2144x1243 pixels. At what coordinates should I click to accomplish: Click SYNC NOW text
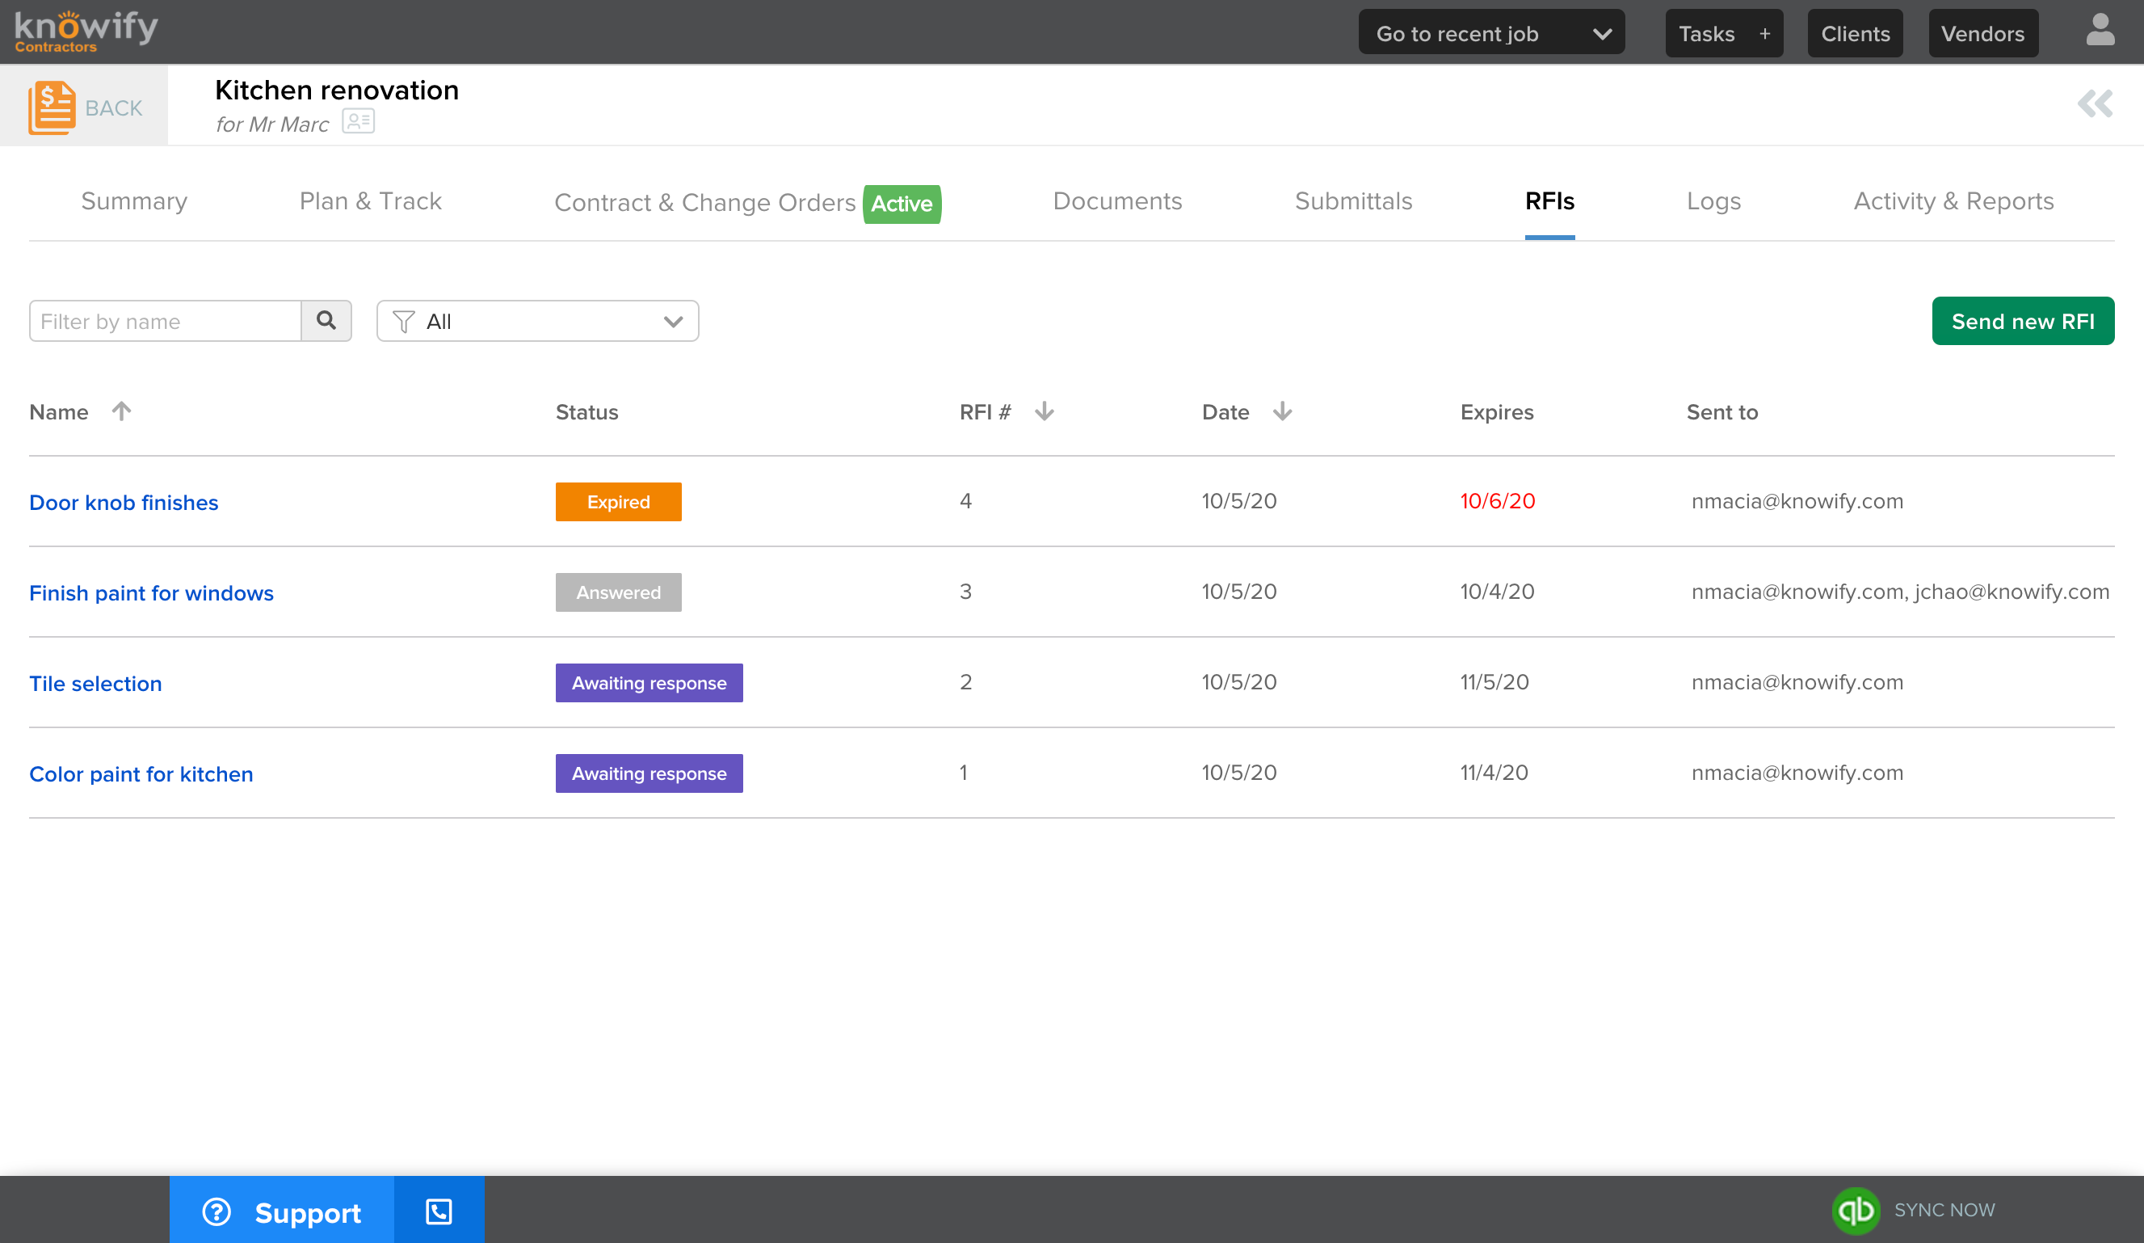click(1944, 1210)
